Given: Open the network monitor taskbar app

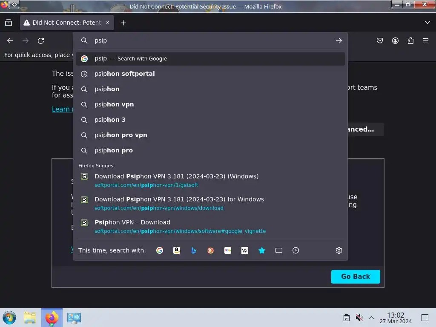Looking at the screenshot, I should click(74, 318).
